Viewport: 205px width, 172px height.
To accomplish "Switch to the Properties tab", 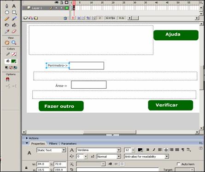I will (x=38, y=144).
